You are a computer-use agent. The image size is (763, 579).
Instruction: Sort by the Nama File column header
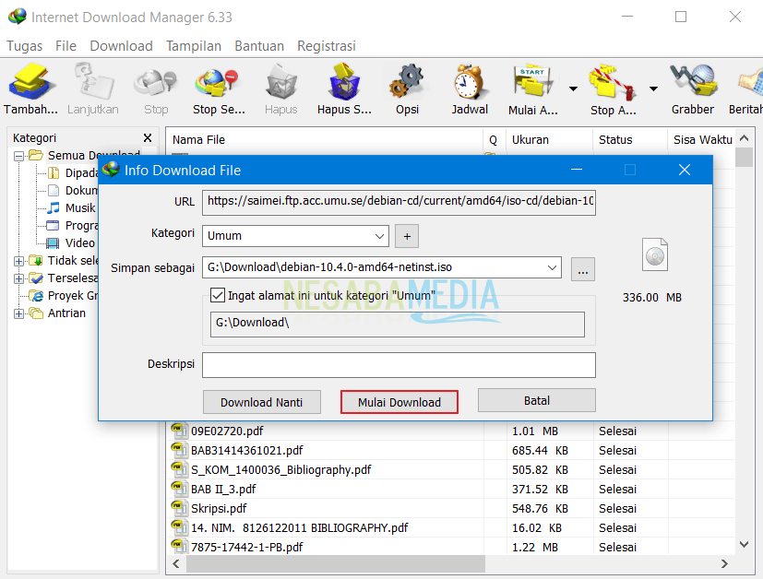324,140
